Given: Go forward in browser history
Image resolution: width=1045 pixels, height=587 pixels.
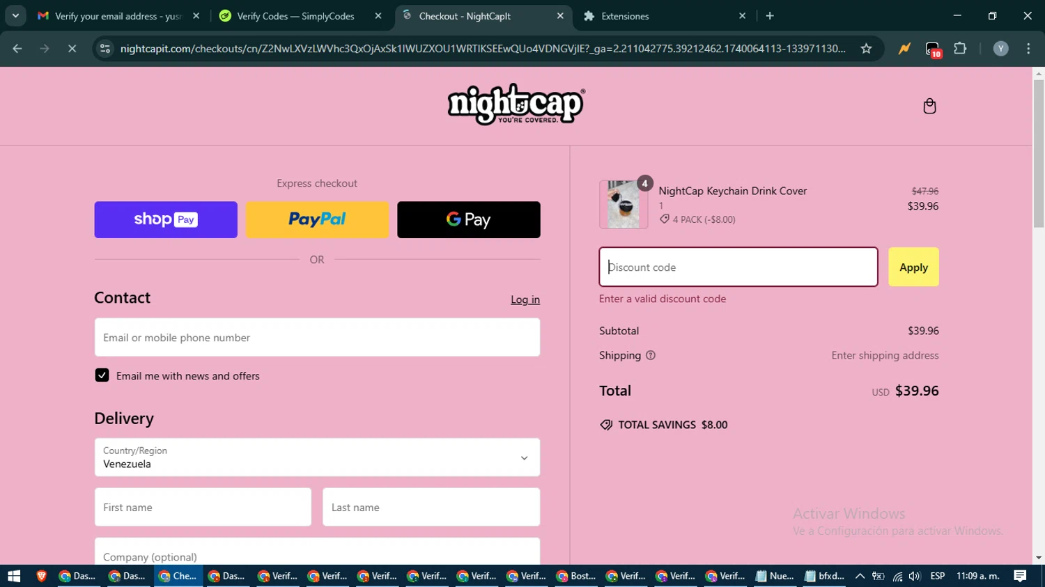Looking at the screenshot, I should click(45, 49).
